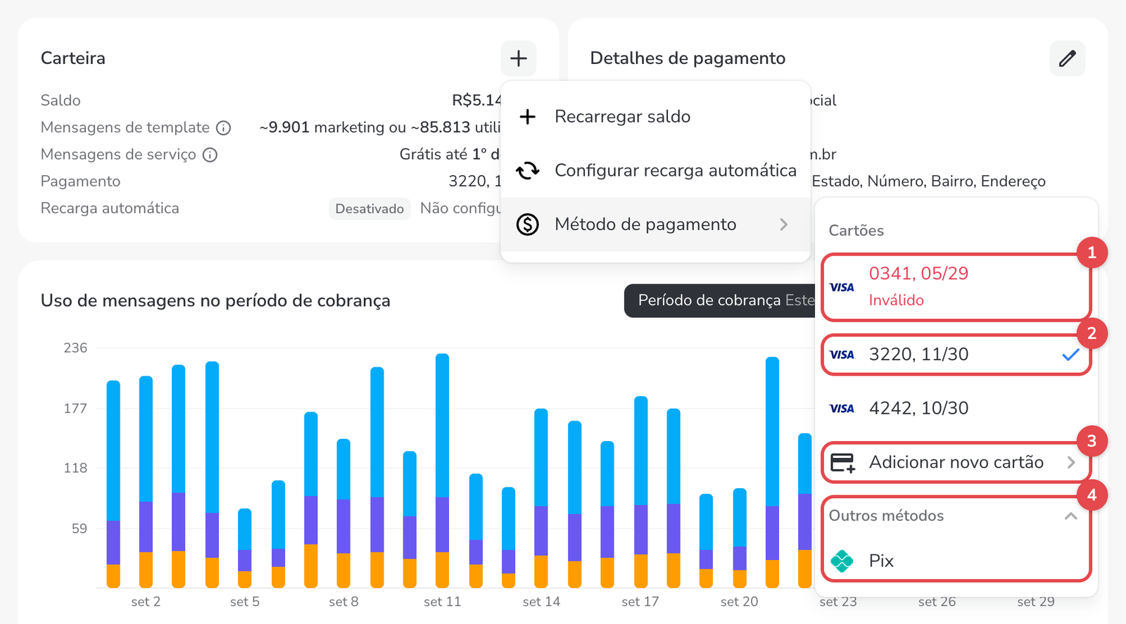This screenshot has width=1126, height=624.
Task: Click Adicionar novo cartão option
Action: point(956,462)
